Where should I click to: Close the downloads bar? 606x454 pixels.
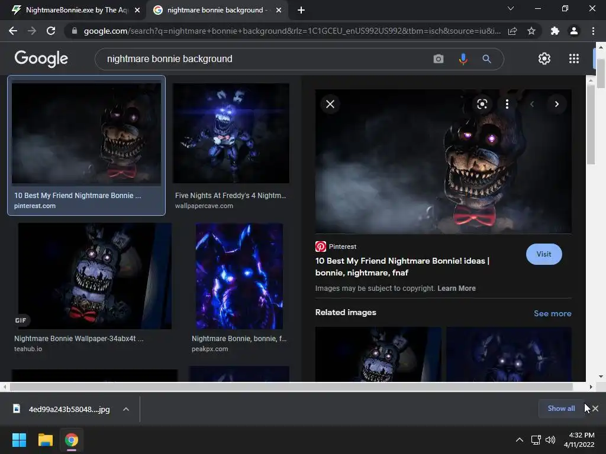595,408
